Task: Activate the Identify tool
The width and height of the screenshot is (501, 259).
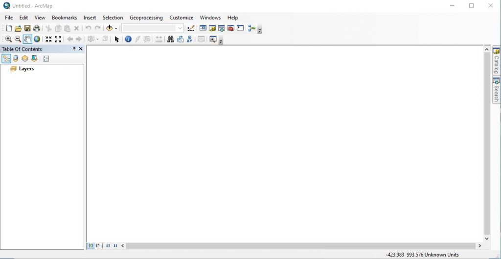Action: click(x=128, y=39)
